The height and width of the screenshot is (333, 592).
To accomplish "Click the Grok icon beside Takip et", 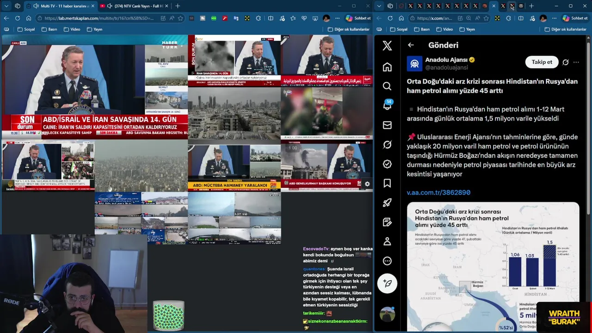I will (x=565, y=62).
